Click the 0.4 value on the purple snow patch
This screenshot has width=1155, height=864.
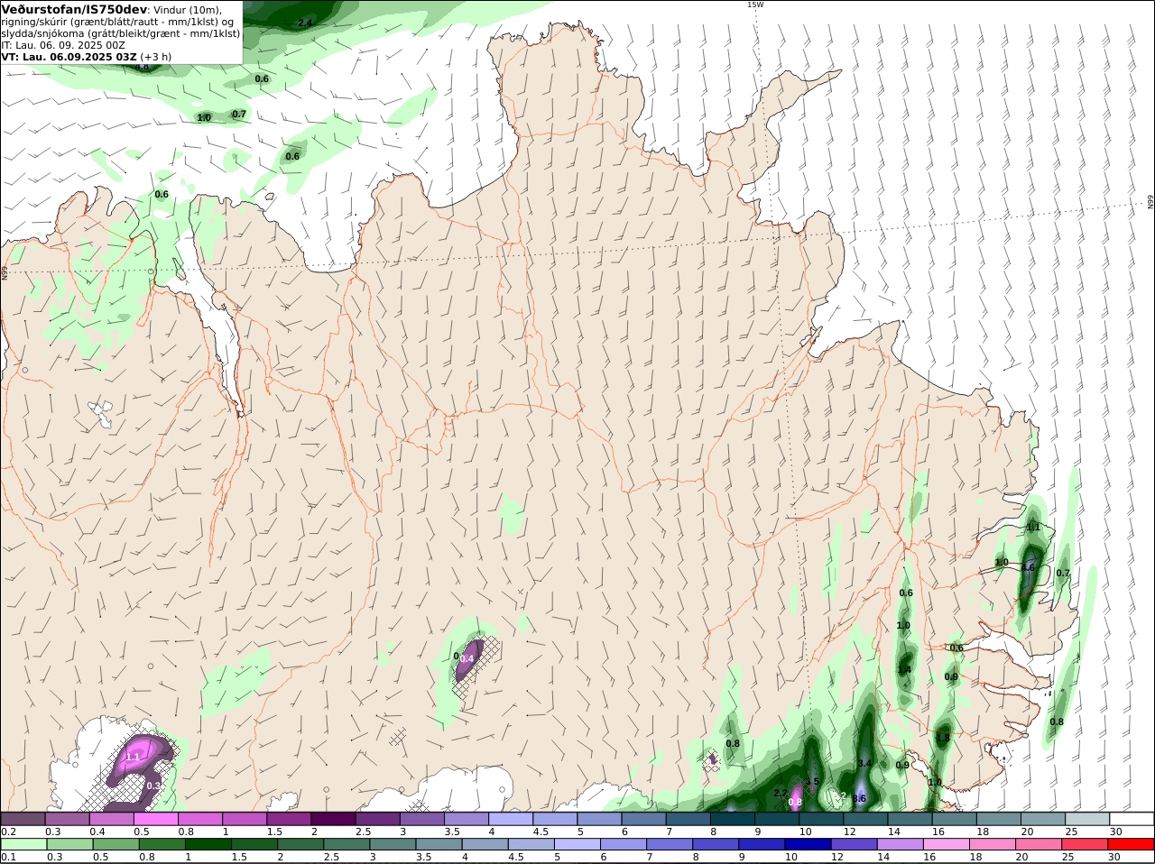coord(467,658)
